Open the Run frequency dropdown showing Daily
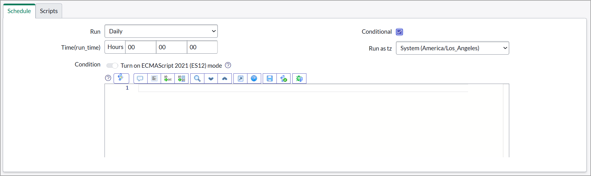This screenshot has width=591, height=176. 161,31
